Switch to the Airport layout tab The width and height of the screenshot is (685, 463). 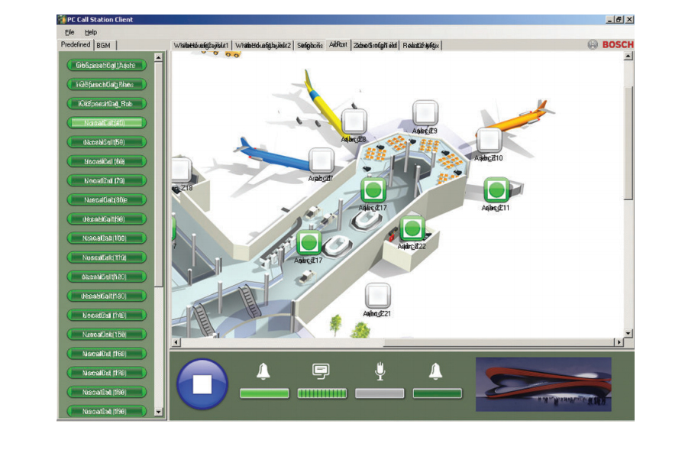338,45
